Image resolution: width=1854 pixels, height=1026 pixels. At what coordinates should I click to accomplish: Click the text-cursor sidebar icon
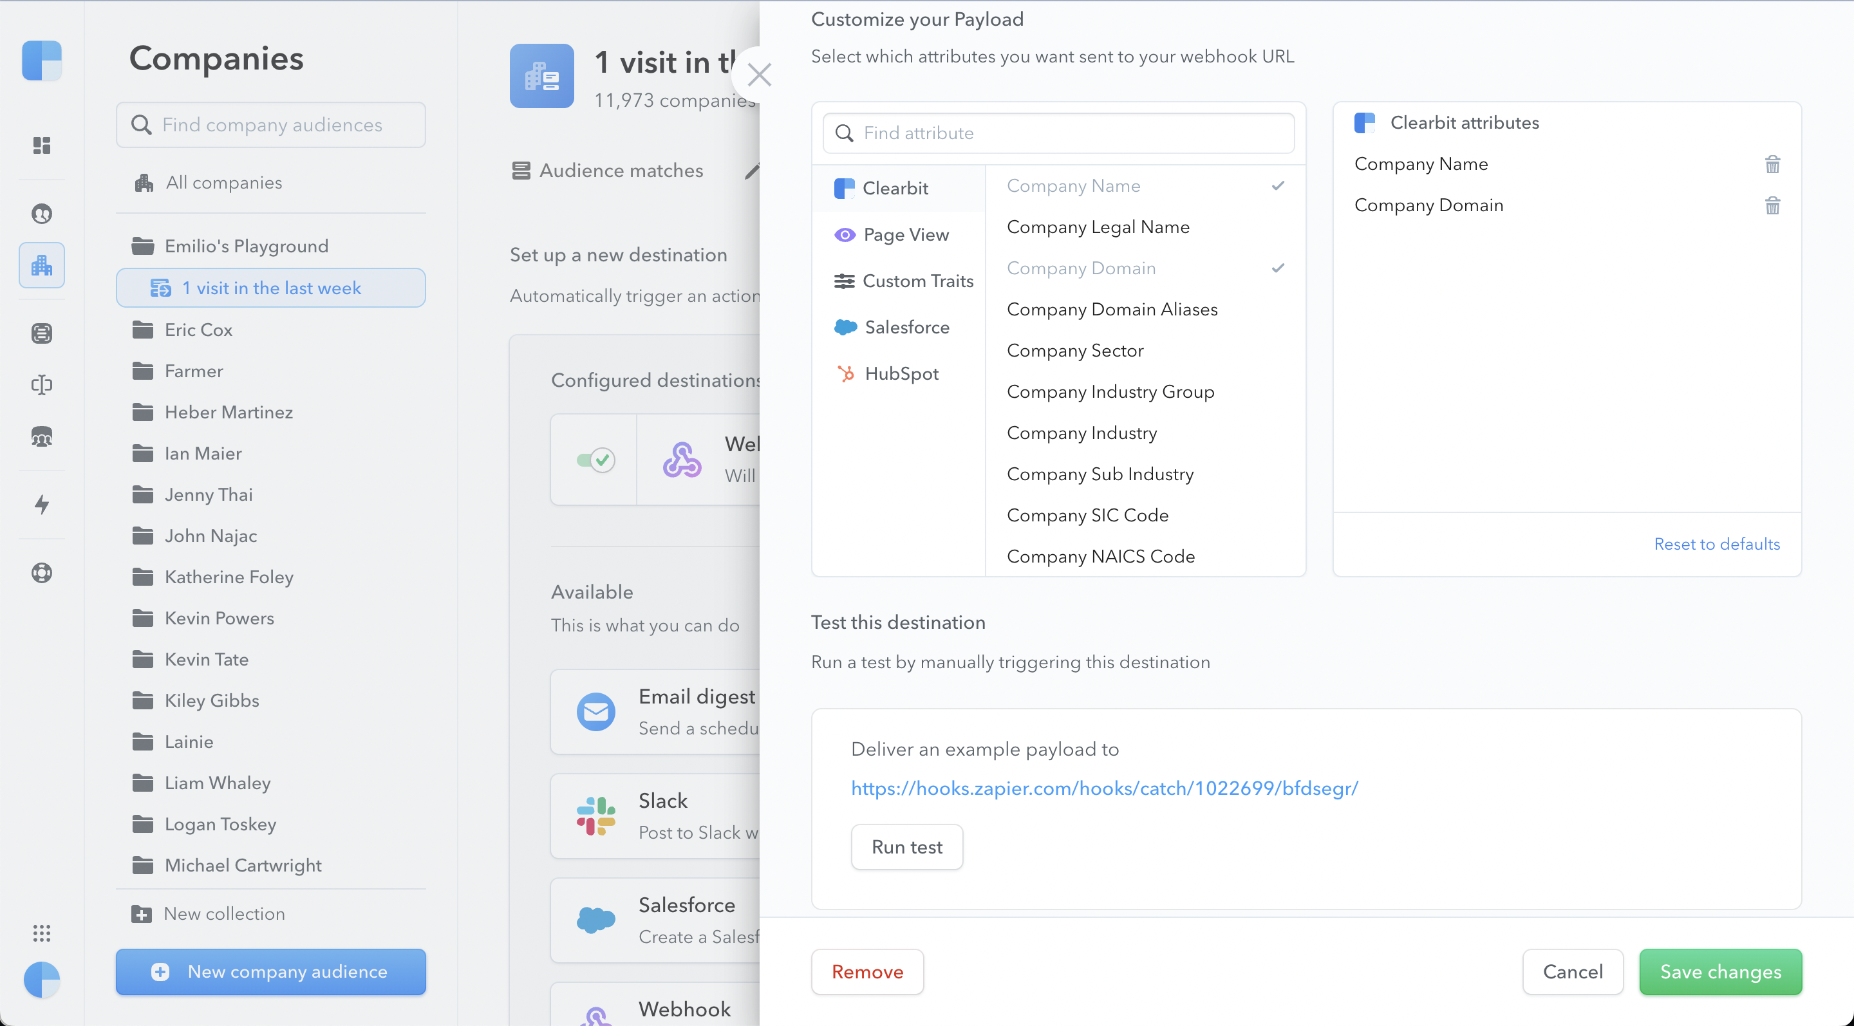42,385
